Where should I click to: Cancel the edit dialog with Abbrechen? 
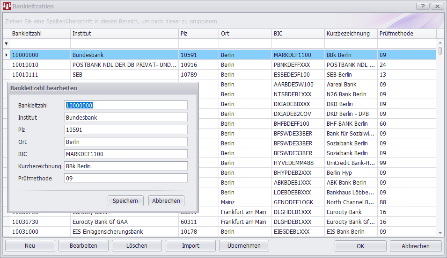click(166, 201)
